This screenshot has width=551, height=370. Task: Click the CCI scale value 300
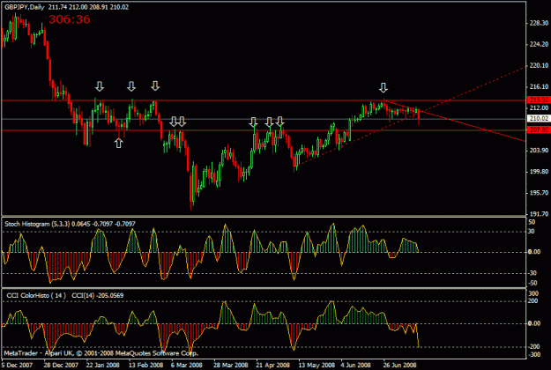pyautogui.click(x=533, y=293)
